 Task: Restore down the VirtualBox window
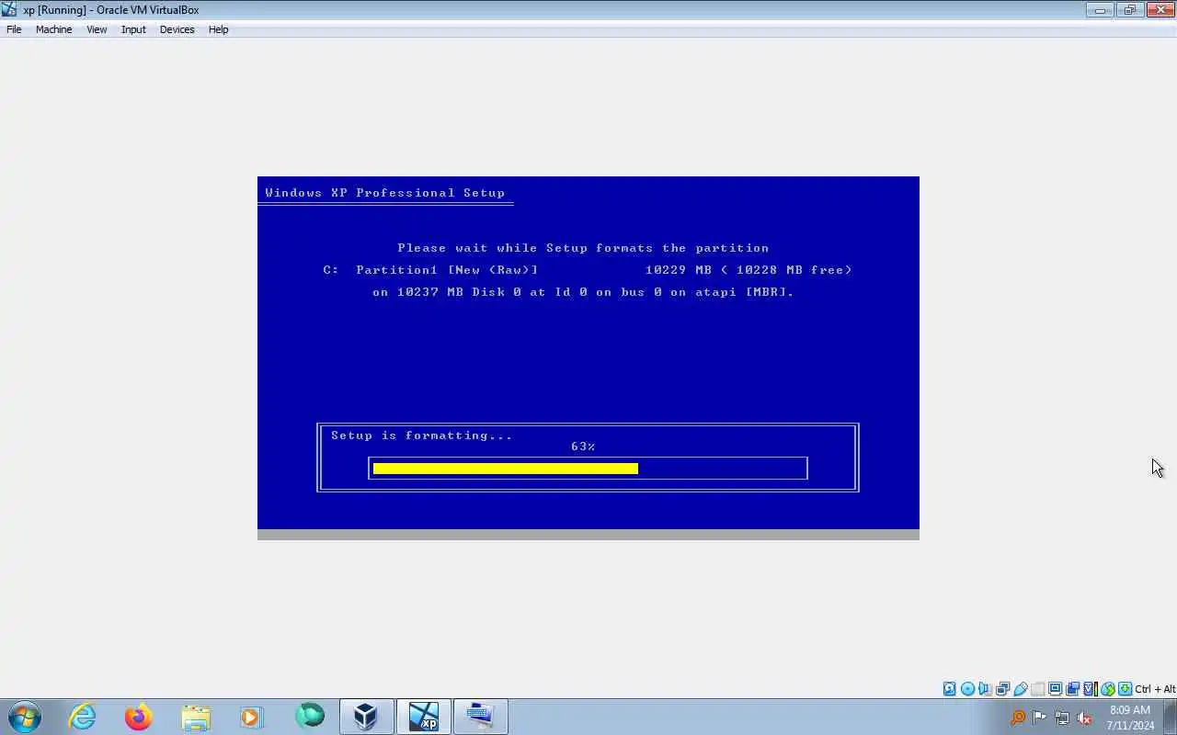(x=1129, y=10)
